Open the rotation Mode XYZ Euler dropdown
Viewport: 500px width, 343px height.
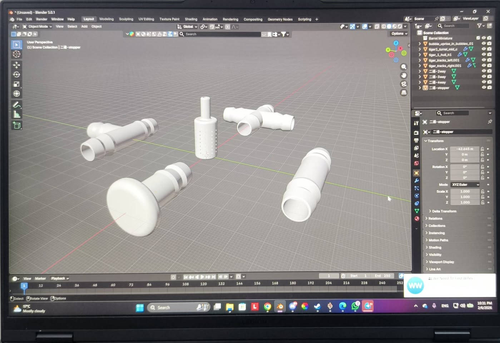(x=465, y=184)
